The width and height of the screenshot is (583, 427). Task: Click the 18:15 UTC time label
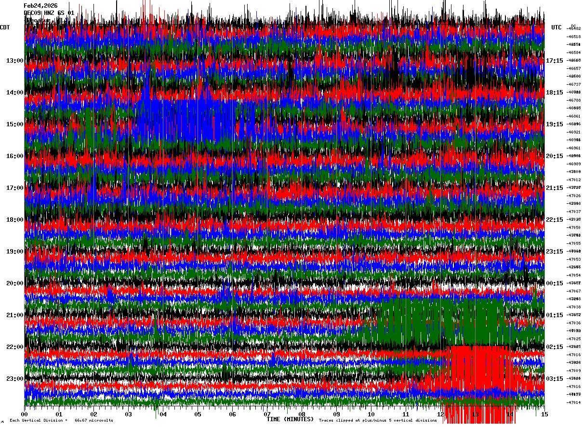click(555, 93)
